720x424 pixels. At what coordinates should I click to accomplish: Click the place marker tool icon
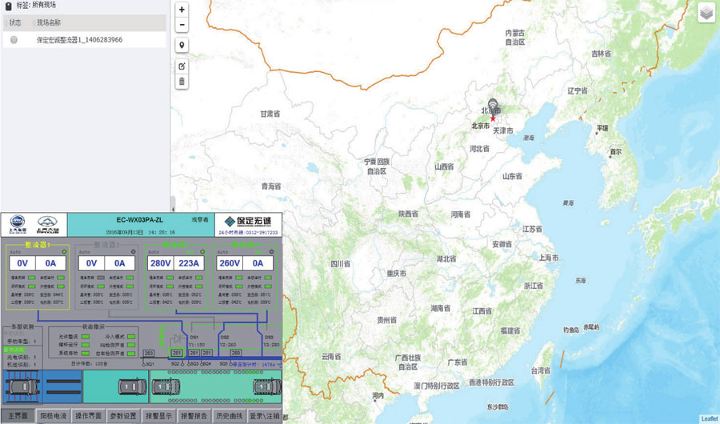click(182, 45)
